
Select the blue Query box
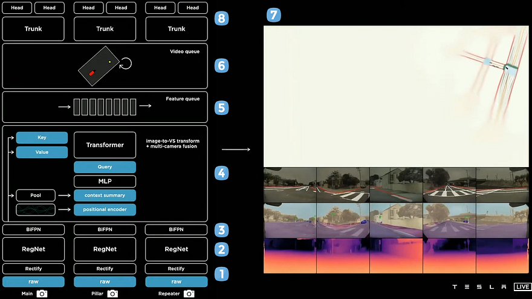click(x=105, y=167)
